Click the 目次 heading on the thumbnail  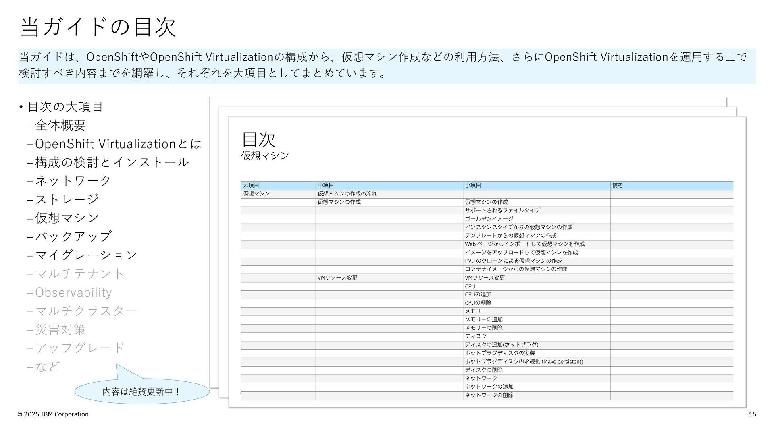click(258, 139)
